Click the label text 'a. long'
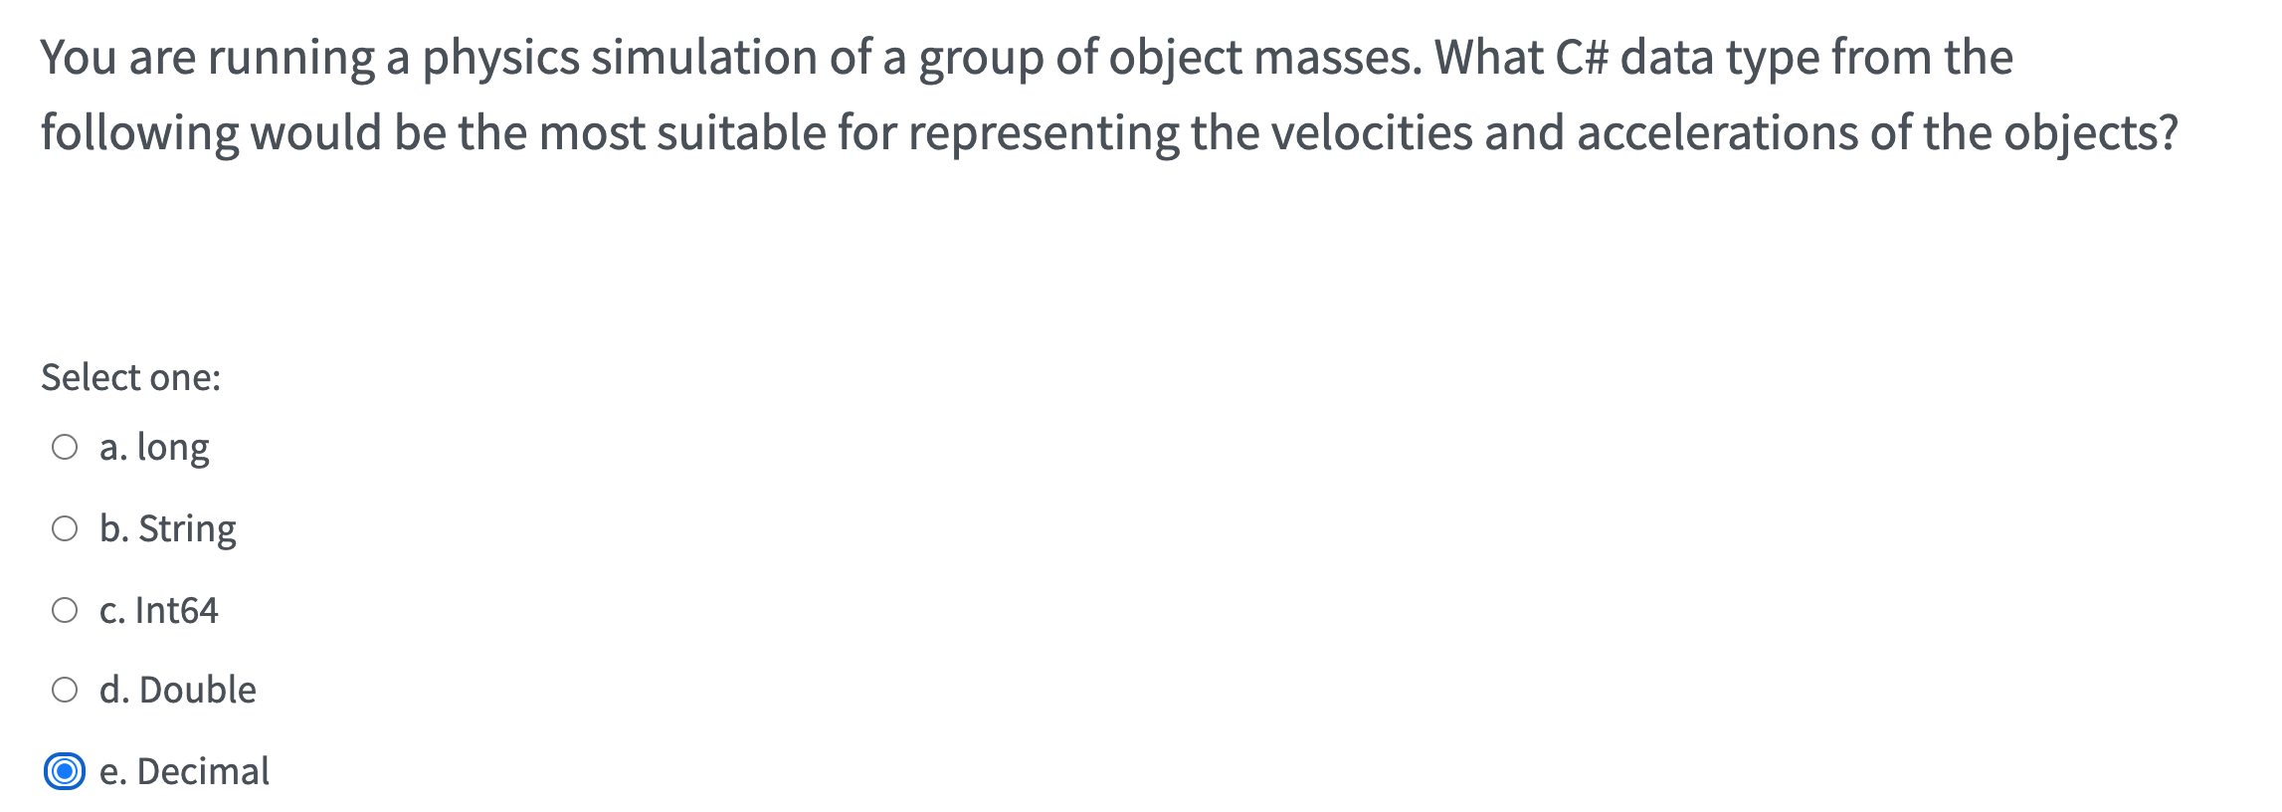Screen dimensions: 2282x812 pos(154,447)
